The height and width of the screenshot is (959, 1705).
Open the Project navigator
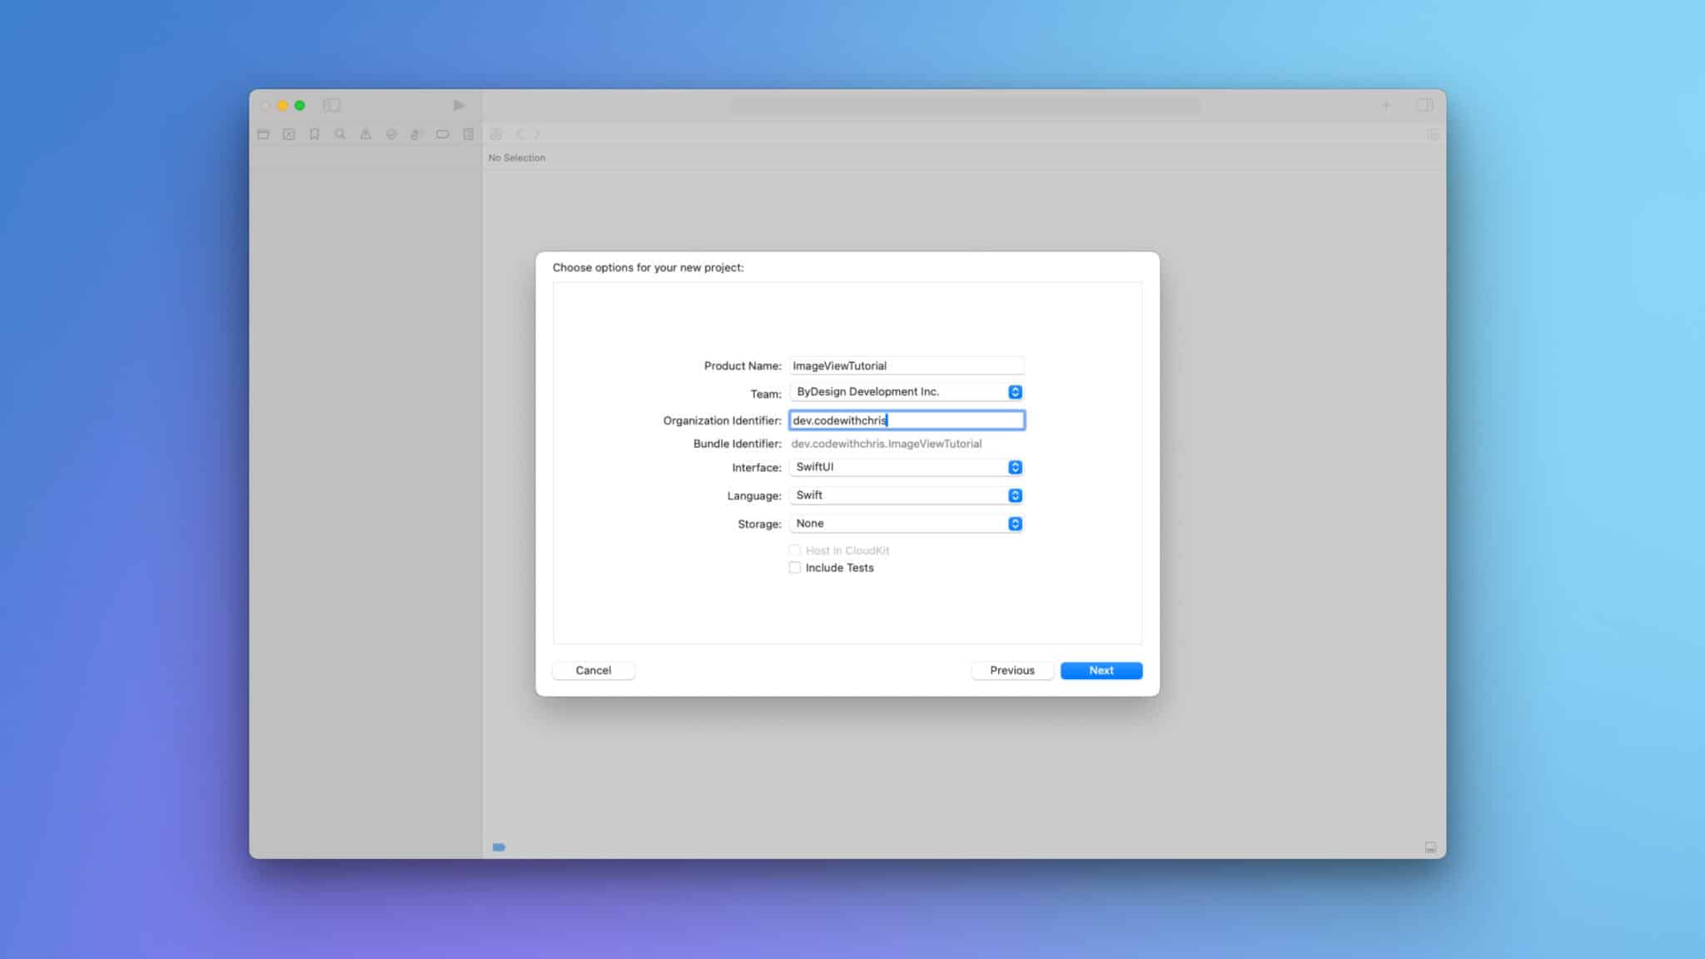coord(263,133)
